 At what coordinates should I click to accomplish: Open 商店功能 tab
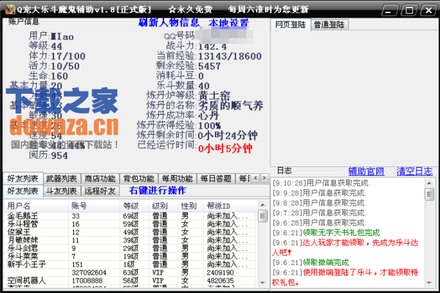click(100, 178)
